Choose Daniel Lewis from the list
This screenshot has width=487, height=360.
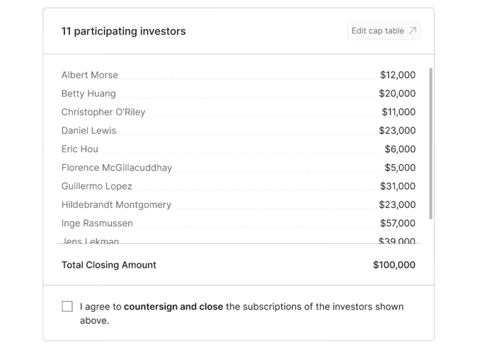click(x=88, y=131)
